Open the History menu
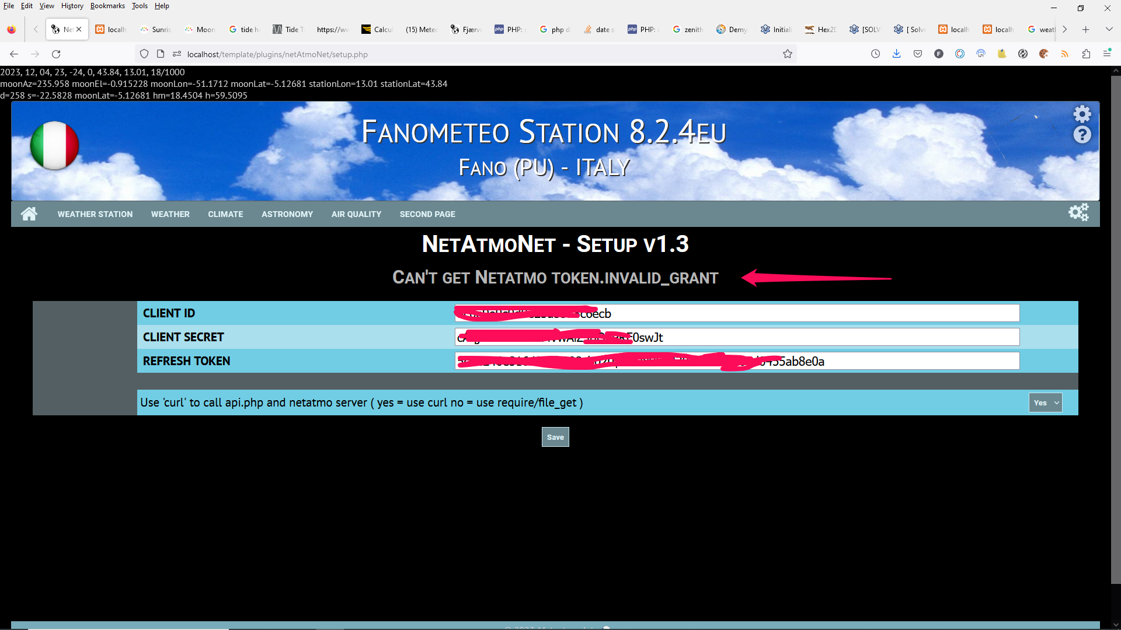This screenshot has width=1121, height=630. (72, 6)
